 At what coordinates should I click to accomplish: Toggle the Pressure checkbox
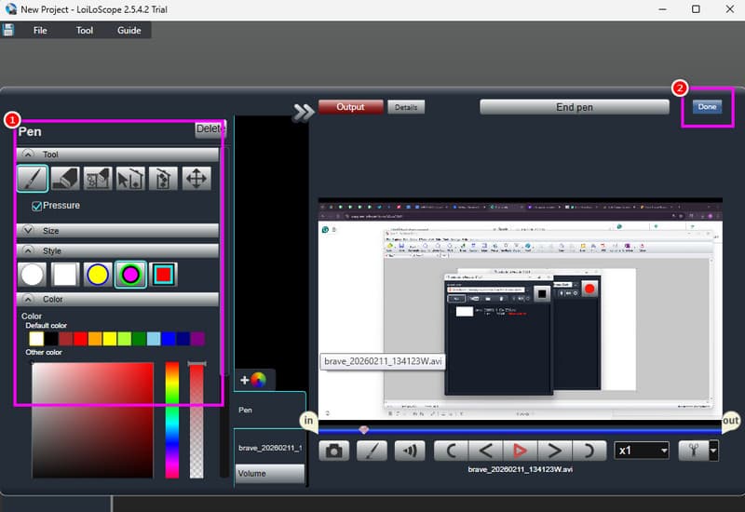[37, 206]
